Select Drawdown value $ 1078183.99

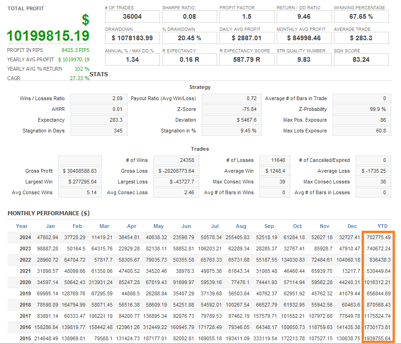pyautogui.click(x=132, y=38)
